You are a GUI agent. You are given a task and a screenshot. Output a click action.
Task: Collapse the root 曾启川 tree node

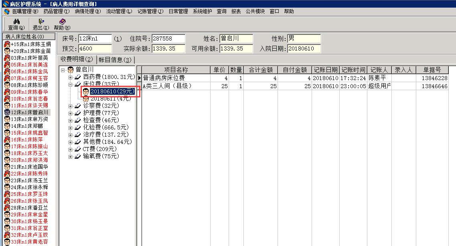tap(63, 70)
